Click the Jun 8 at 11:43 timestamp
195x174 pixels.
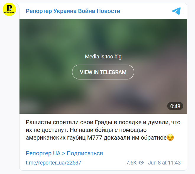pos(164,163)
